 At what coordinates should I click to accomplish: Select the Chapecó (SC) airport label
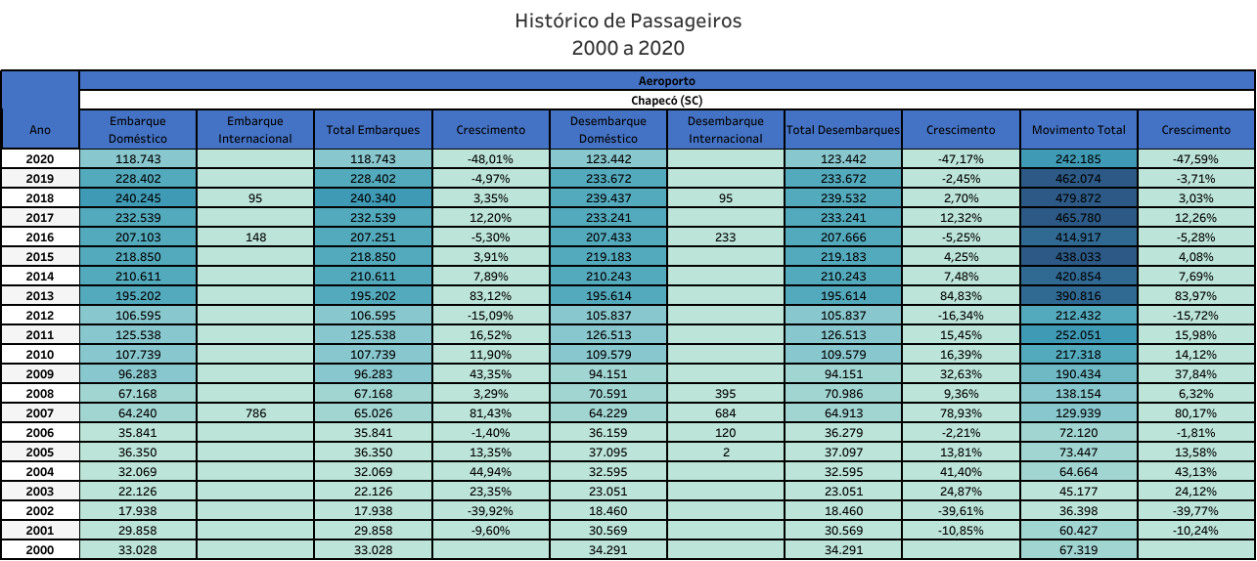[x=666, y=100]
